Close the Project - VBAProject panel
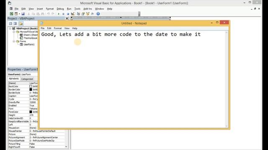268x150 pixels. pyautogui.click(x=67, y=18)
